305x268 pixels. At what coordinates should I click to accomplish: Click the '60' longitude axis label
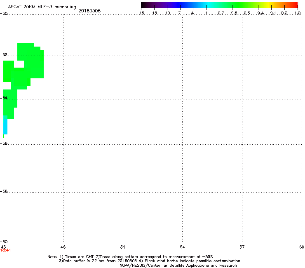(x=302, y=247)
